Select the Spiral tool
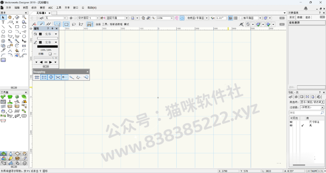326x173 pixels. 3,41
